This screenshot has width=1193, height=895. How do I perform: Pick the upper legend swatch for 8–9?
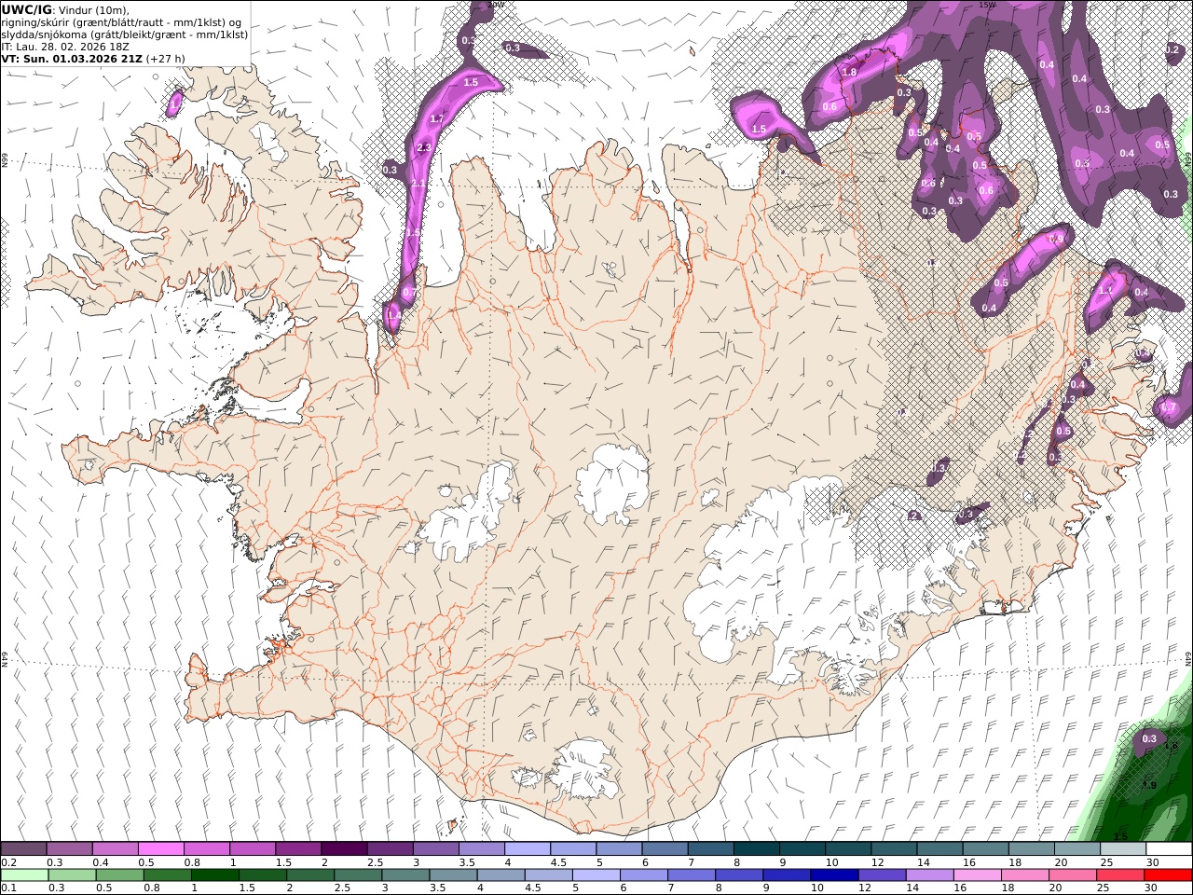(756, 849)
